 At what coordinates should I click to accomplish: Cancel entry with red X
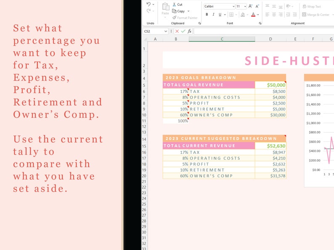point(177,31)
